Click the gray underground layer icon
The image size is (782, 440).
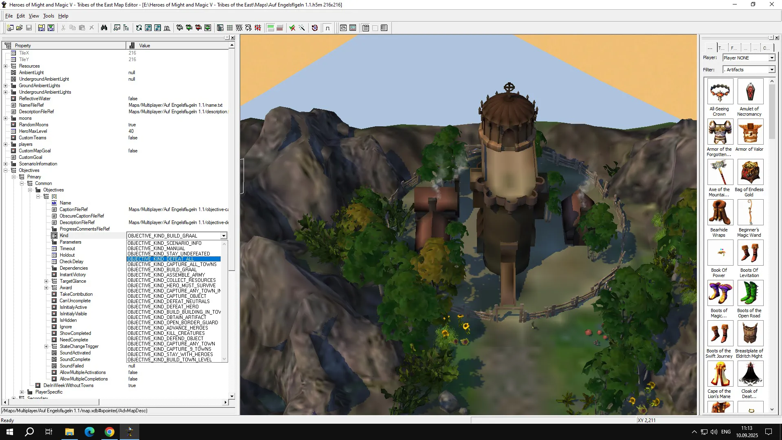point(280,28)
